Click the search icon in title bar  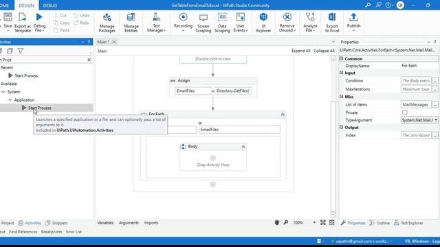[368, 5]
